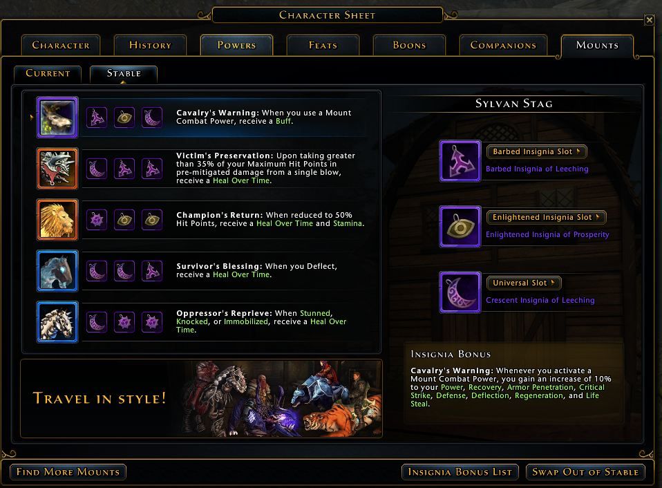
Task: Click the eye insignia in Cavalry's Warning row
Action: 124,118
